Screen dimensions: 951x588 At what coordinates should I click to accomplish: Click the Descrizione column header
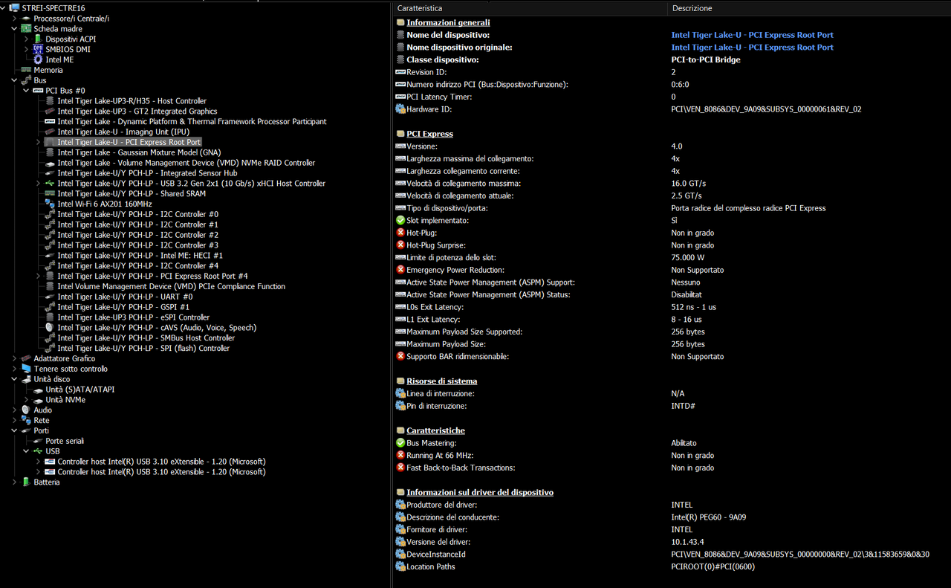(x=809, y=8)
